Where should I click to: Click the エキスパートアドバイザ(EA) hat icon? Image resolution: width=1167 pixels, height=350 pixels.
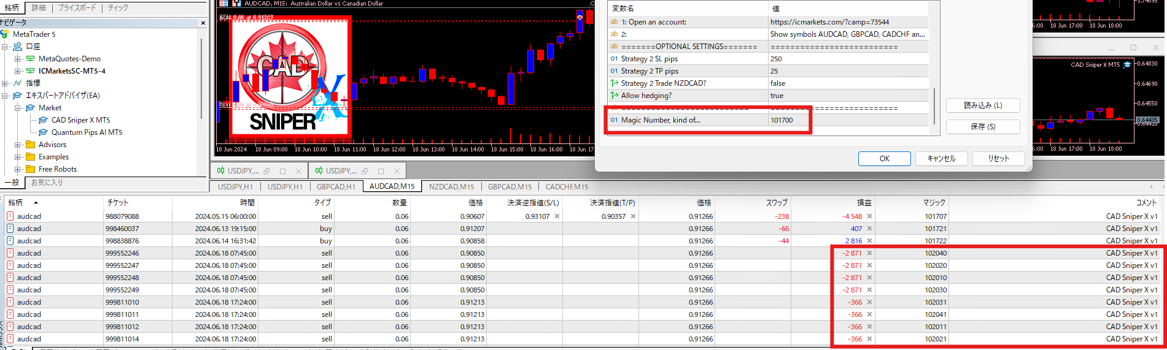(x=18, y=96)
